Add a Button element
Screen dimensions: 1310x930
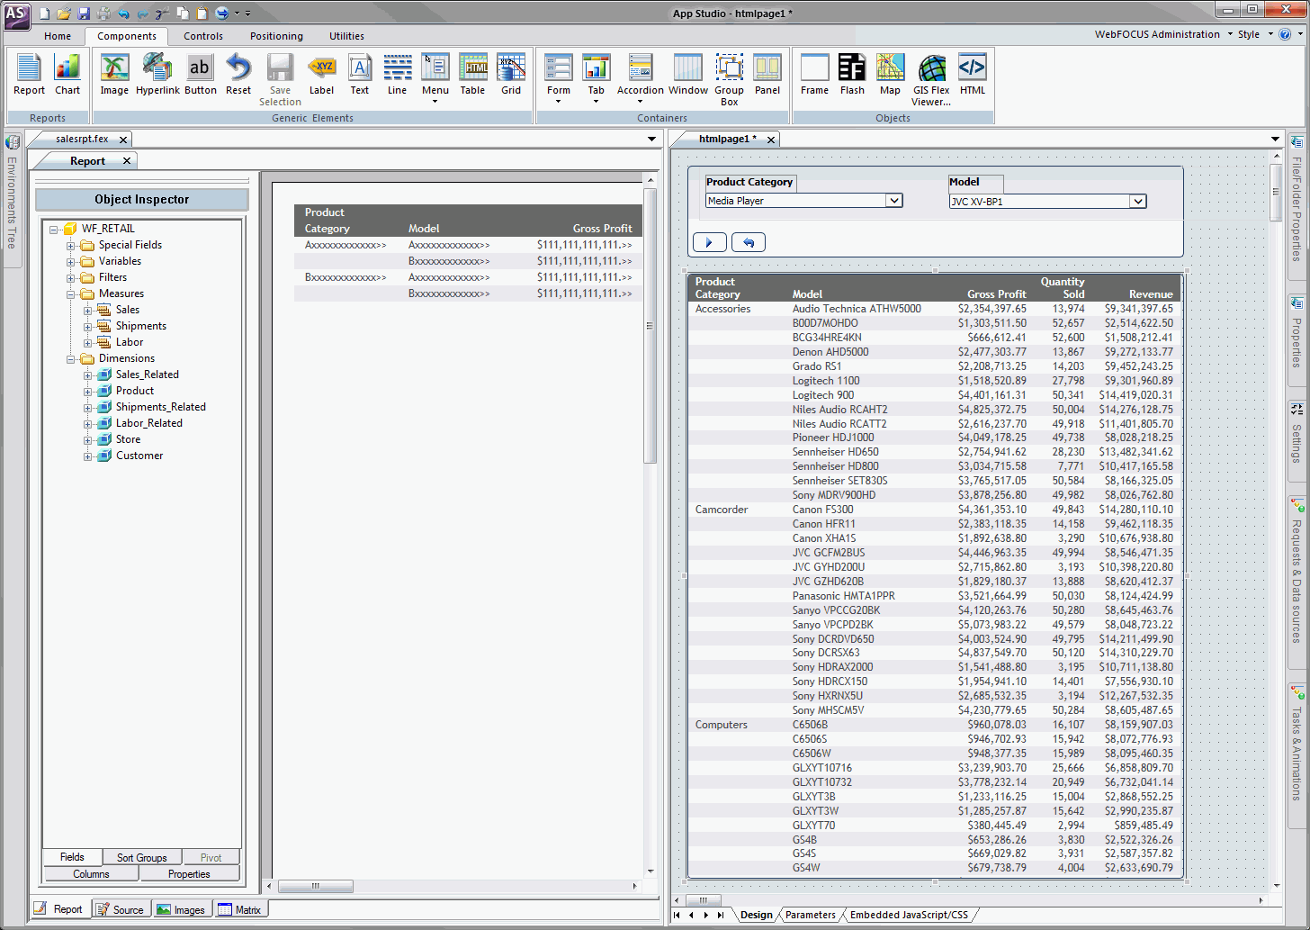(x=200, y=74)
